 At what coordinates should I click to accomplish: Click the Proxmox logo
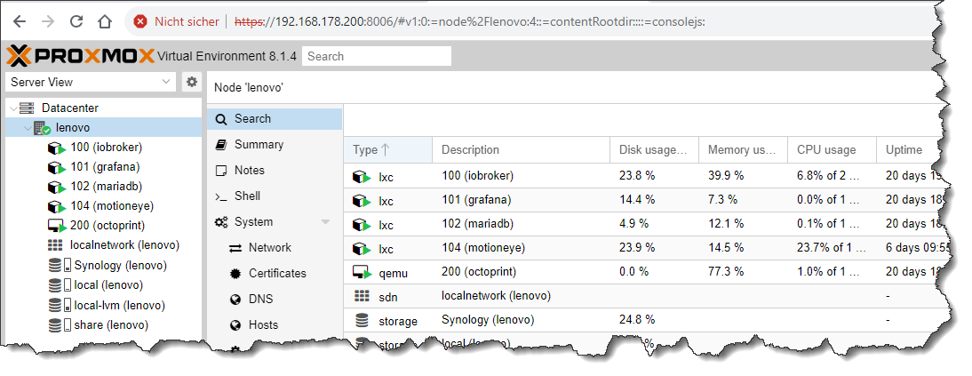coord(80,56)
